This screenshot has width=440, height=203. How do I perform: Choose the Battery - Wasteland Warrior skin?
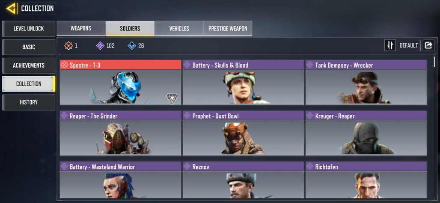(120, 180)
